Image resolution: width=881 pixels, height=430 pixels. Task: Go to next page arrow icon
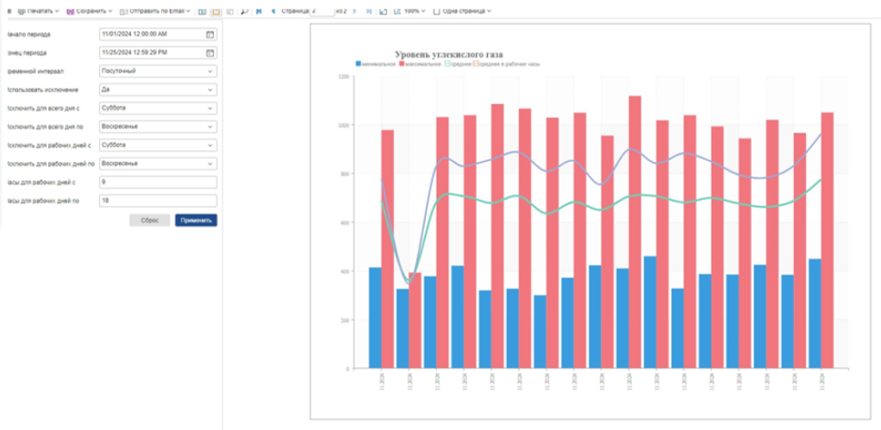(354, 11)
